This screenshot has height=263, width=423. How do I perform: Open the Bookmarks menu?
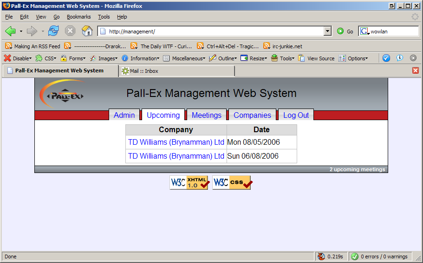[x=79, y=17]
